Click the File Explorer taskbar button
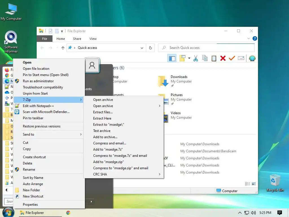This screenshot has height=217, width=289. coord(40,213)
